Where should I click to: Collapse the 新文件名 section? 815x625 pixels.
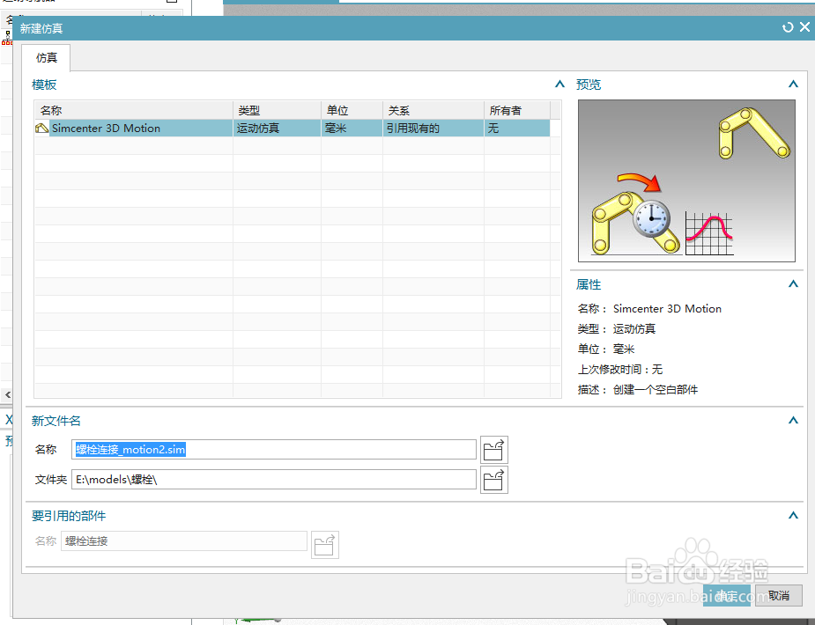tap(793, 421)
